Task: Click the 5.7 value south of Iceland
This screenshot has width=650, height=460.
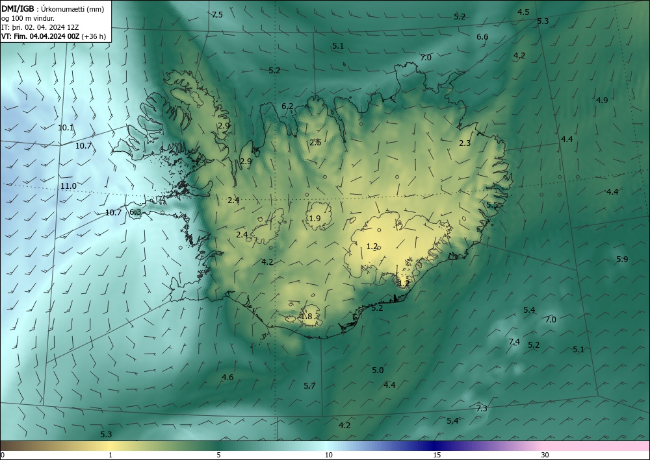Action: click(309, 386)
